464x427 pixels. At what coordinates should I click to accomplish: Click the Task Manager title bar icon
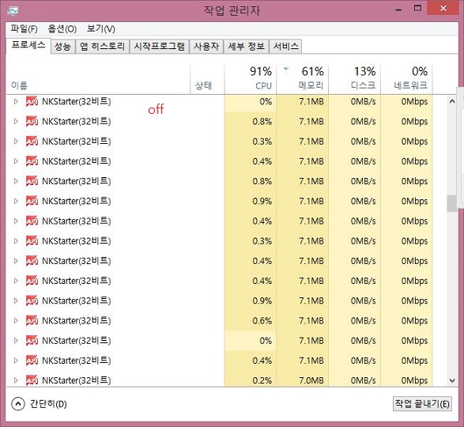coord(13,11)
